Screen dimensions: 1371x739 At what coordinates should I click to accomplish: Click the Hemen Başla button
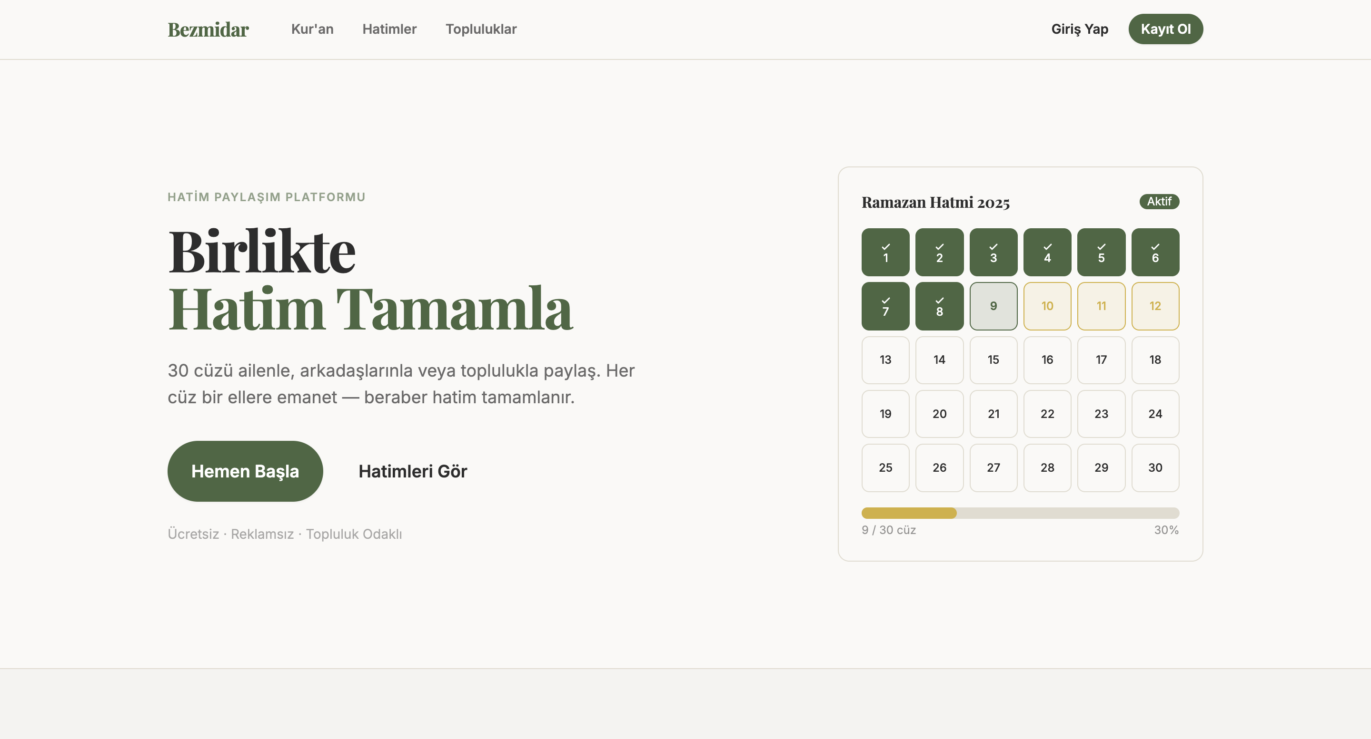coord(245,471)
